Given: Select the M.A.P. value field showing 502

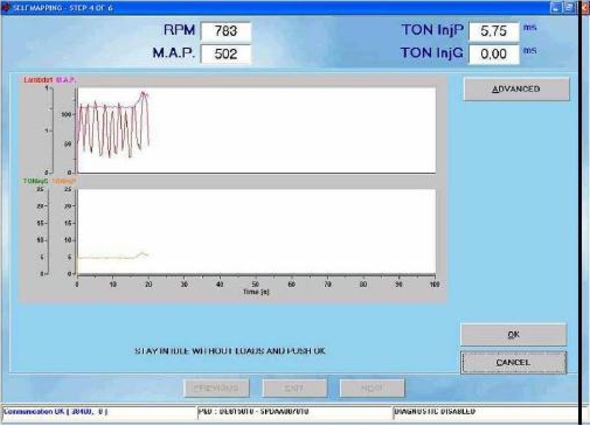Looking at the screenshot, I should (225, 53).
